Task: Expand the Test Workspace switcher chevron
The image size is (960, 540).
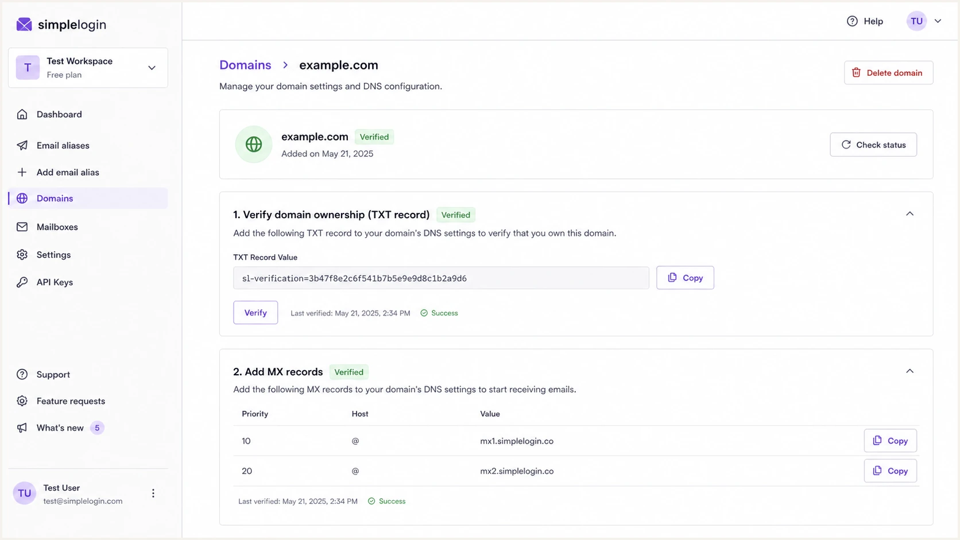Action: (x=152, y=68)
